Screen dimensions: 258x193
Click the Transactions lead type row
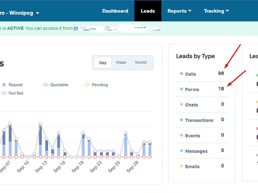[202, 120]
